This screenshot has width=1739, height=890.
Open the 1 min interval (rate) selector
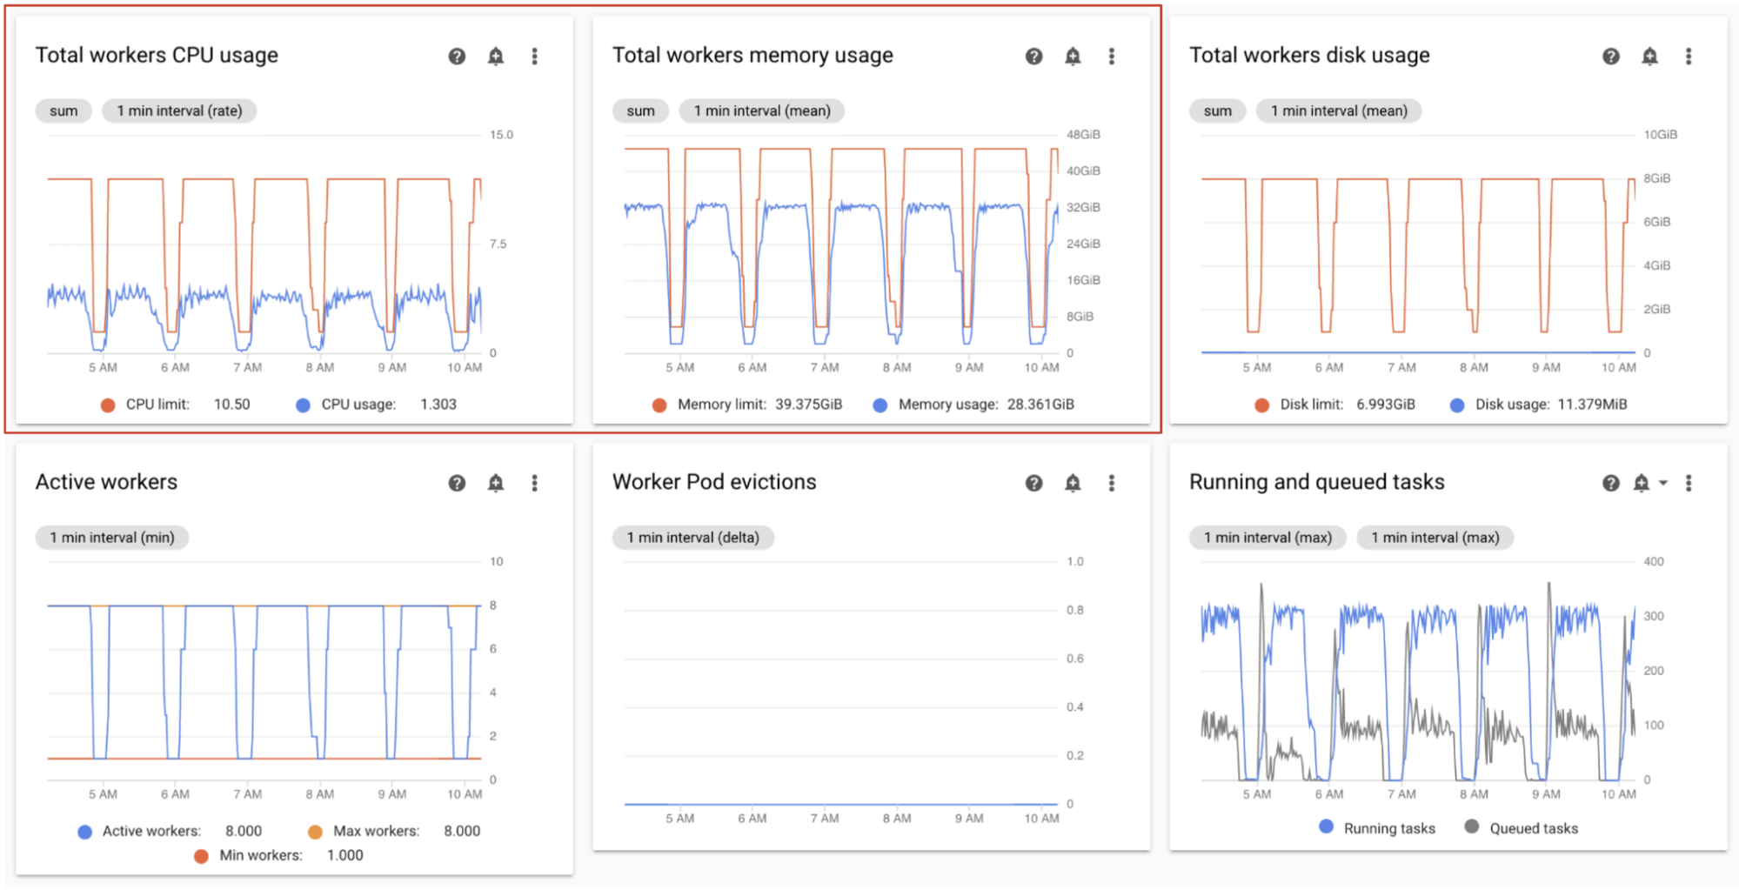[x=178, y=110]
